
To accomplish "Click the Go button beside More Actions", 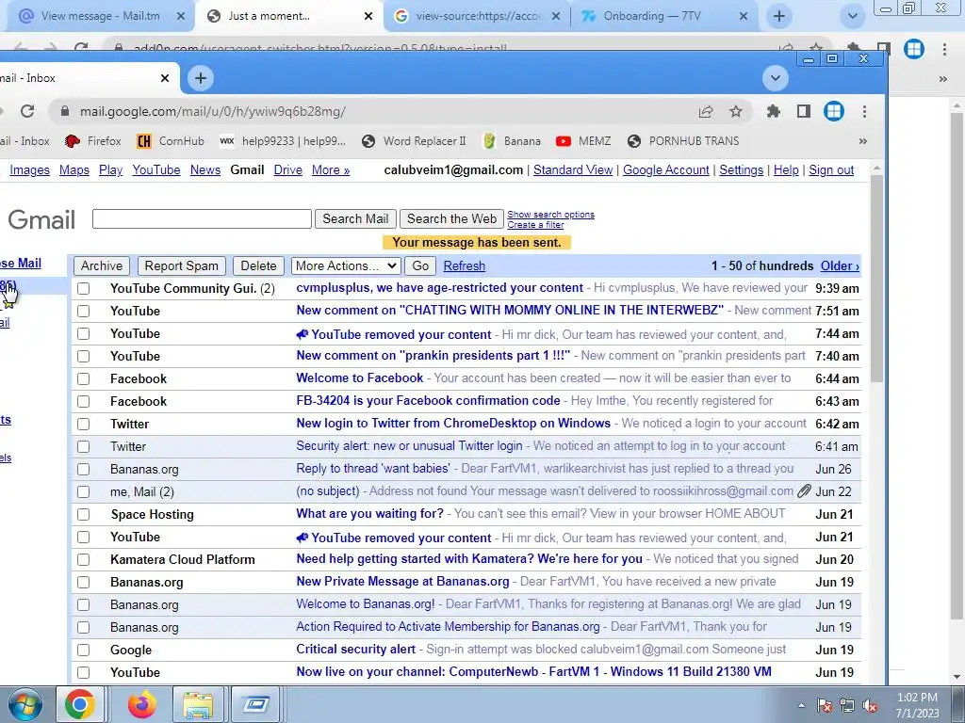I will tap(421, 265).
